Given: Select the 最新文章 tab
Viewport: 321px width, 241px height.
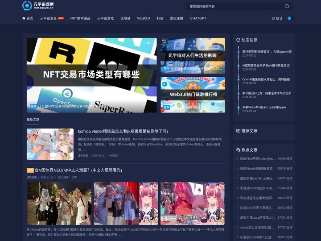Looking at the screenshot, I should pyautogui.click(x=33, y=119).
